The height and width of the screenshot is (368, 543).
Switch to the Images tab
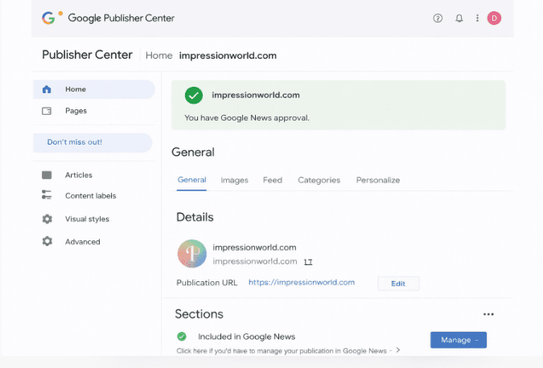[234, 180]
